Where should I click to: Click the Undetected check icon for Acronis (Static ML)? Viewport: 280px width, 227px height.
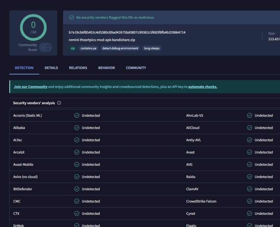tap(77, 115)
